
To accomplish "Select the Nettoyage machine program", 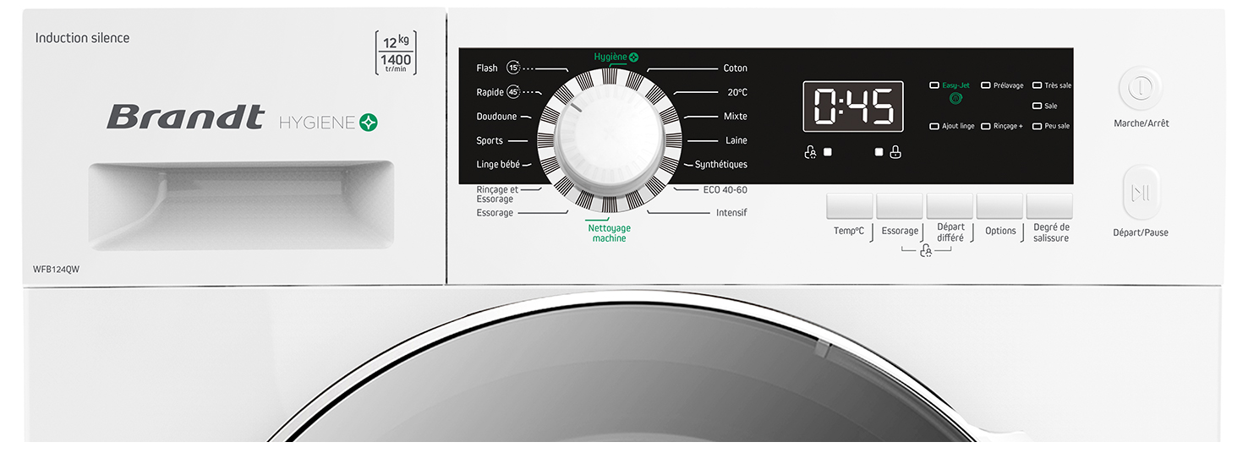I will pyautogui.click(x=609, y=233).
